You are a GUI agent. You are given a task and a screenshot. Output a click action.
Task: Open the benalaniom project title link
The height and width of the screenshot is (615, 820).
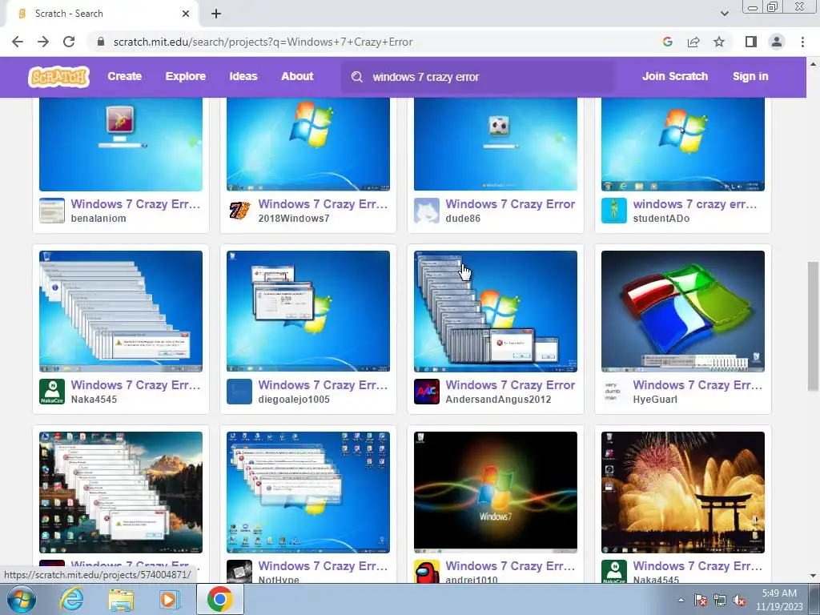pyautogui.click(x=135, y=204)
